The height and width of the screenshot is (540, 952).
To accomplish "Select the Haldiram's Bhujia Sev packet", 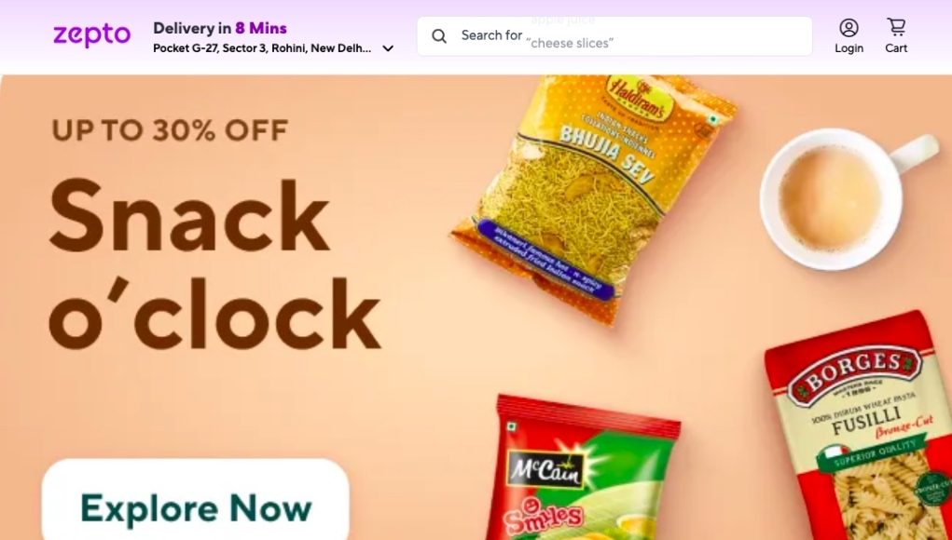I will coord(592,197).
